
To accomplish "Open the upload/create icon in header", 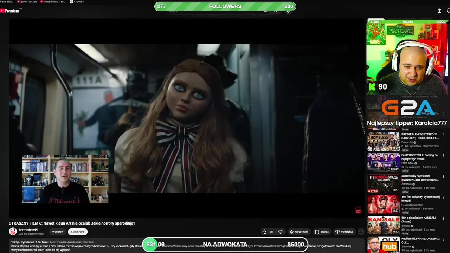I will [439, 11].
